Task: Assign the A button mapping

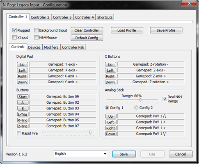Action: (x=23, y=102)
